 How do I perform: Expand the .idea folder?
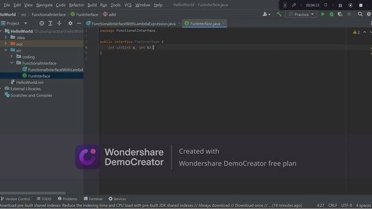click(x=6, y=37)
